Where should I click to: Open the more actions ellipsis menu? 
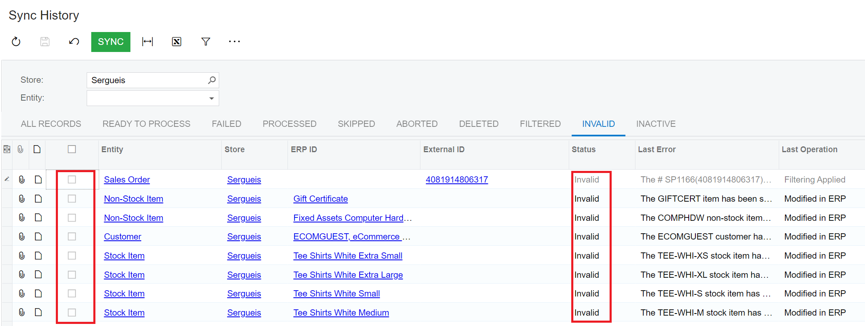(235, 42)
